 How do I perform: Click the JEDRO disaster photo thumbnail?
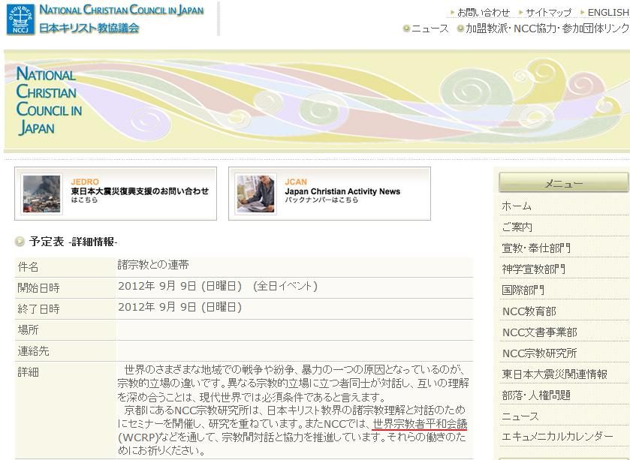[42, 194]
